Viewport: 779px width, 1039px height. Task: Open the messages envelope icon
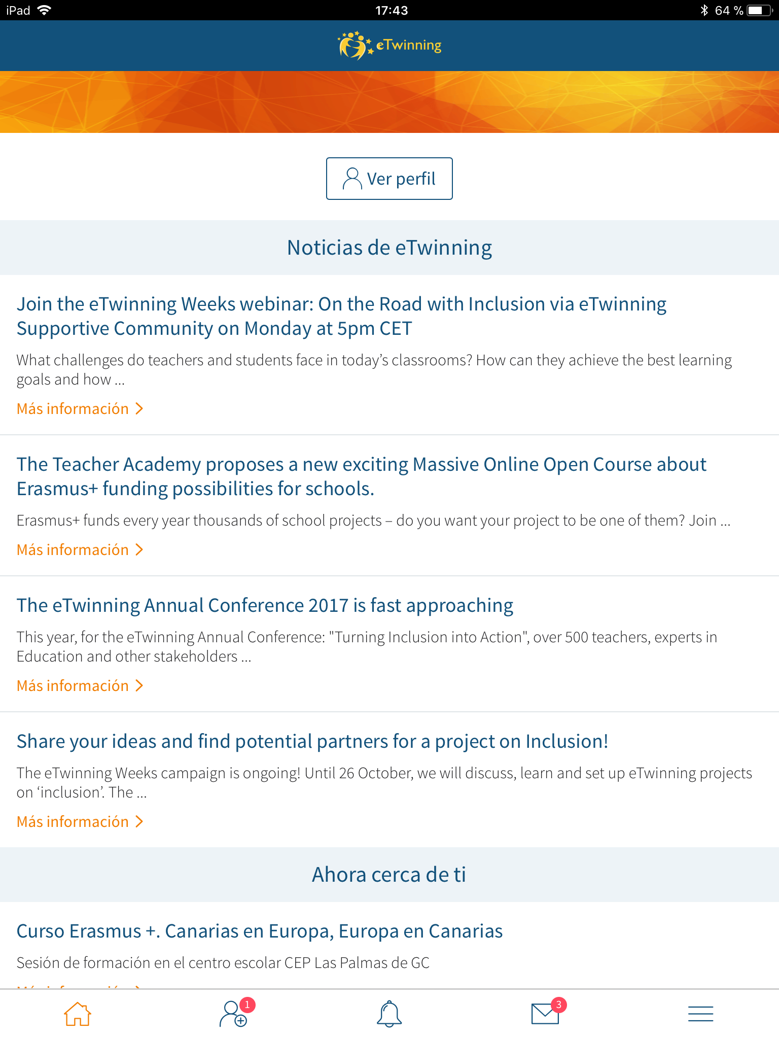545,1014
